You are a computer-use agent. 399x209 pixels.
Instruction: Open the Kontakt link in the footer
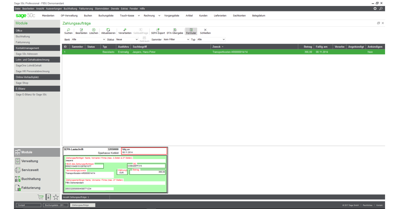pos(379,205)
